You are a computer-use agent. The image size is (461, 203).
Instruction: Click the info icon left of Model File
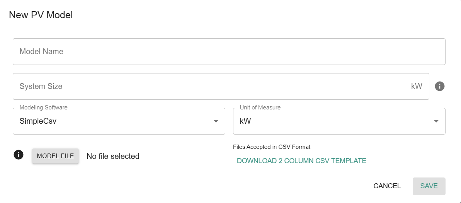point(19,155)
